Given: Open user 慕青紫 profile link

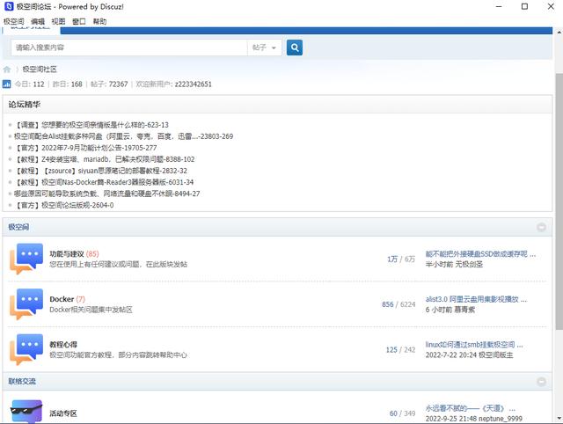Looking at the screenshot, I should pos(464,310).
